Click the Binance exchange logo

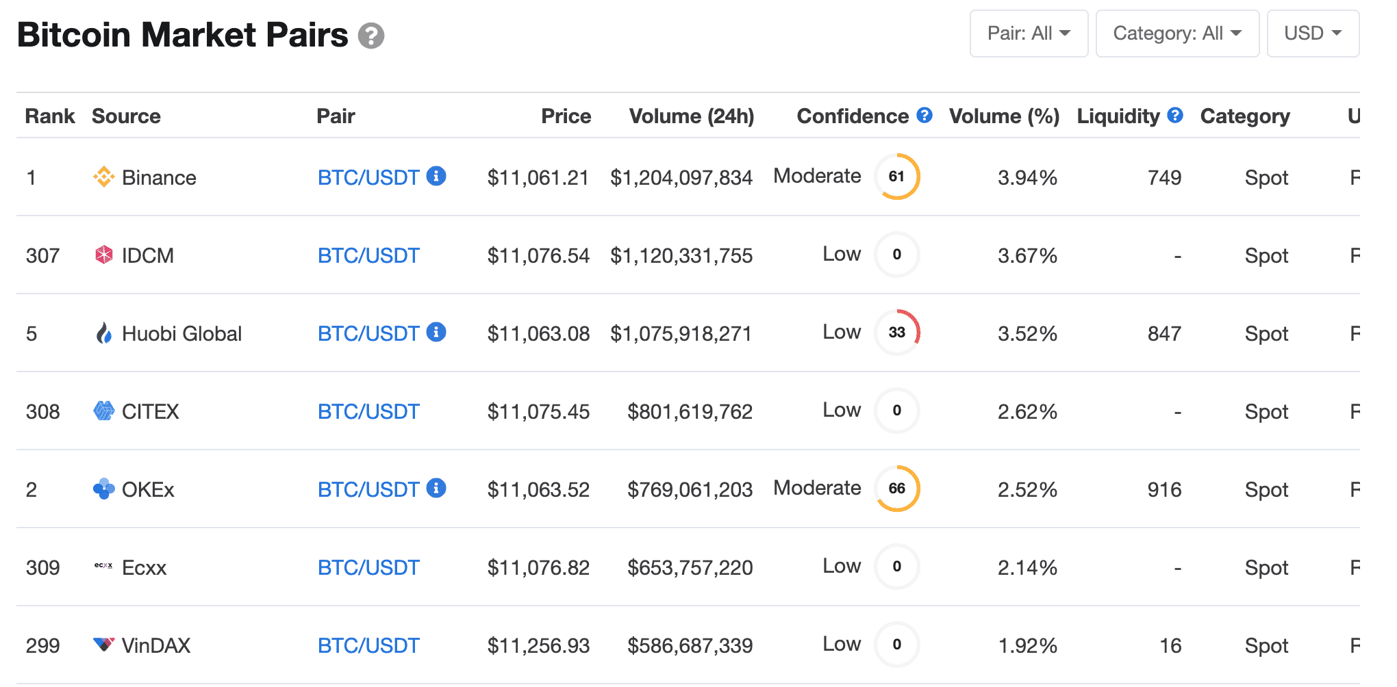click(103, 177)
